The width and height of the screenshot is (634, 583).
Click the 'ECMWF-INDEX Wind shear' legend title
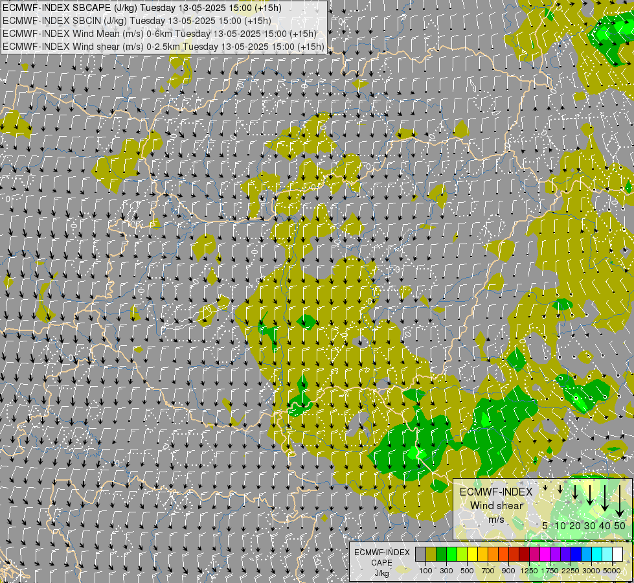pos(496,498)
